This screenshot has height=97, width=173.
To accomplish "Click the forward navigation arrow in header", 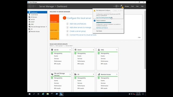I will (33, 6).
